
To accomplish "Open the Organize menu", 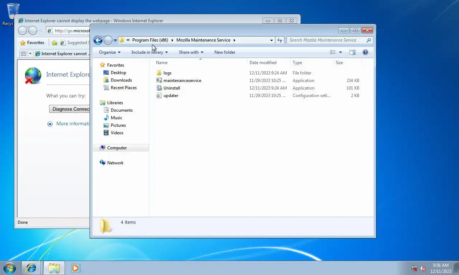I will click(x=110, y=52).
